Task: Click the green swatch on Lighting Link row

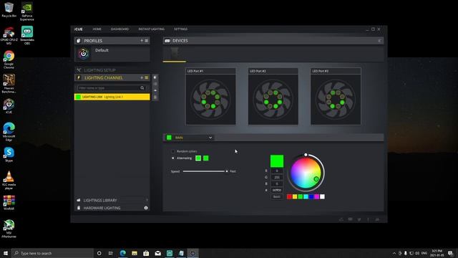Action: coord(78,97)
